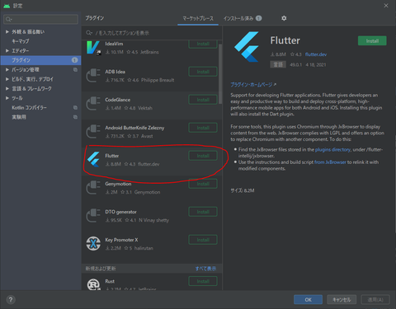Select the Genymotion plugin entry

coord(152,188)
